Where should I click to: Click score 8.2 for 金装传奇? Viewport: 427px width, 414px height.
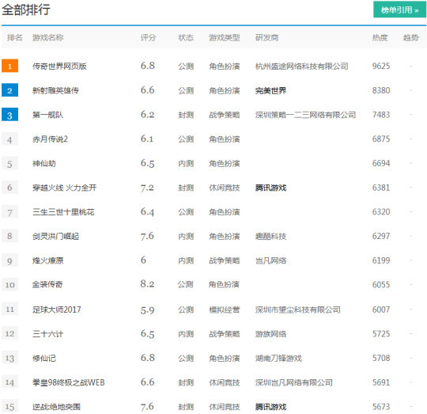147,284
